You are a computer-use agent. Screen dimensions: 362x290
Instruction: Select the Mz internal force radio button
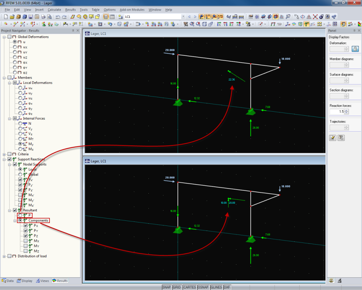click(20, 149)
